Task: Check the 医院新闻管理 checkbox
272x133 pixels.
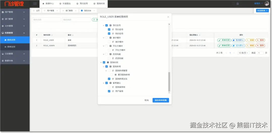Action: [x=109, y=71]
